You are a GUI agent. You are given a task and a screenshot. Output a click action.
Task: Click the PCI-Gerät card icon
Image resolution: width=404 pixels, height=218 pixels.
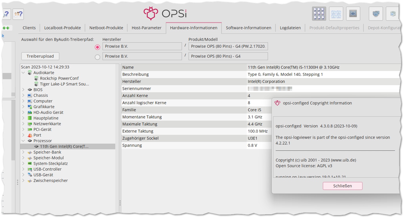coord(30,129)
